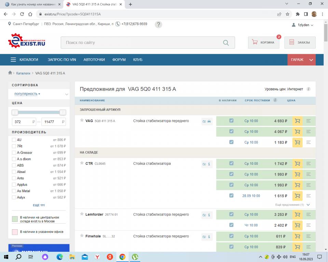The height and width of the screenshot is (262, 328).
Task: Open Windows Start menu
Action: coord(6,257)
